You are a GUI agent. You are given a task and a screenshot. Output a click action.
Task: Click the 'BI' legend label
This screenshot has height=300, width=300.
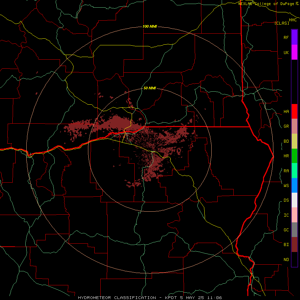pos(286,245)
